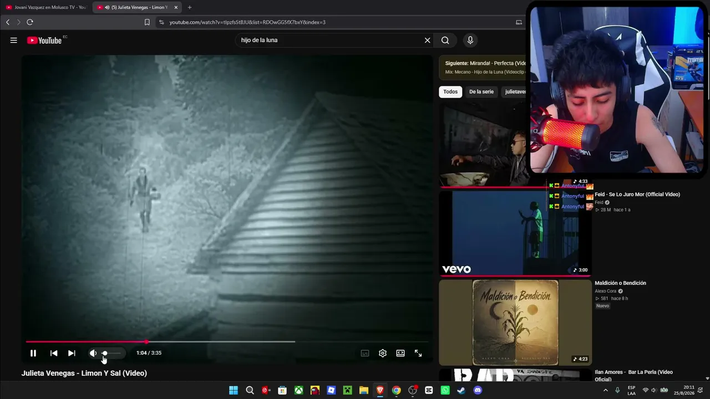Click the microphone icon in the system tray
Viewport: 710px width, 399px height.
pyautogui.click(x=617, y=390)
